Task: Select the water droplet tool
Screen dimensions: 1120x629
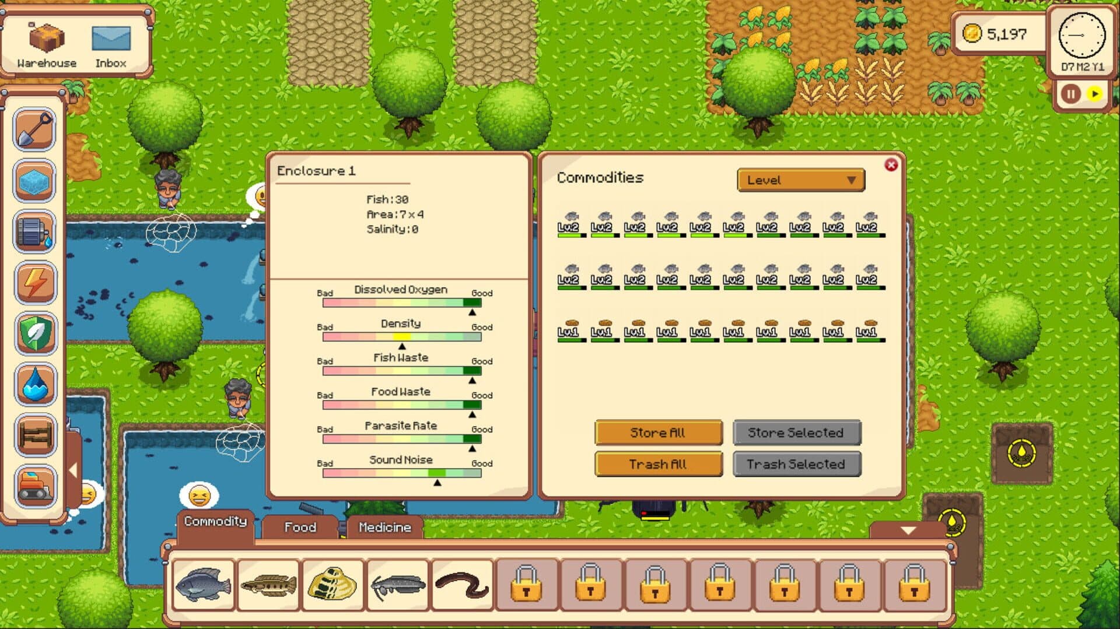Action: tap(35, 384)
